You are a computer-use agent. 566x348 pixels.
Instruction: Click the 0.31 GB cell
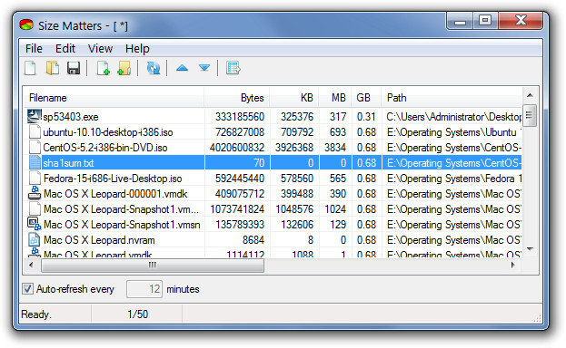click(x=366, y=117)
